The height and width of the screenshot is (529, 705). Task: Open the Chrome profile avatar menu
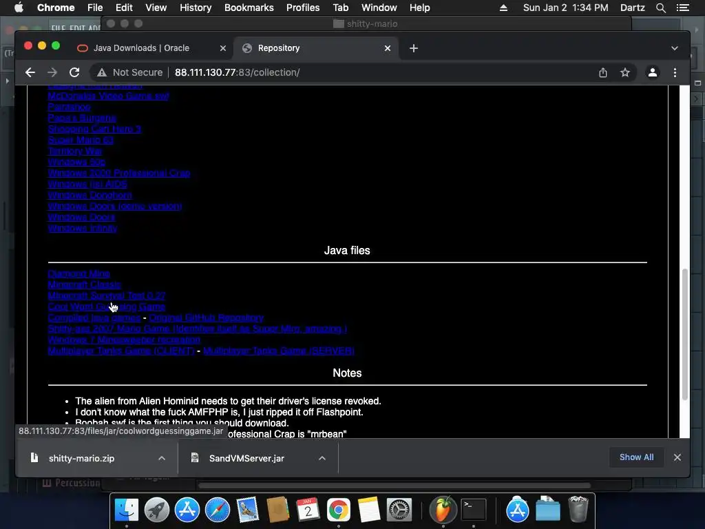[653, 72]
